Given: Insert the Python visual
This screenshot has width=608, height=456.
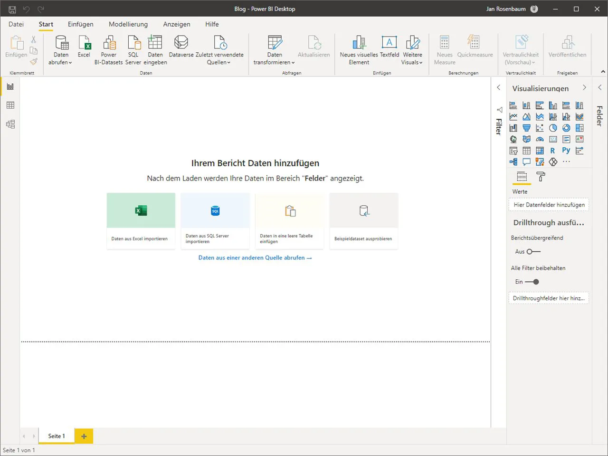Looking at the screenshot, I should tap(566, 151).
